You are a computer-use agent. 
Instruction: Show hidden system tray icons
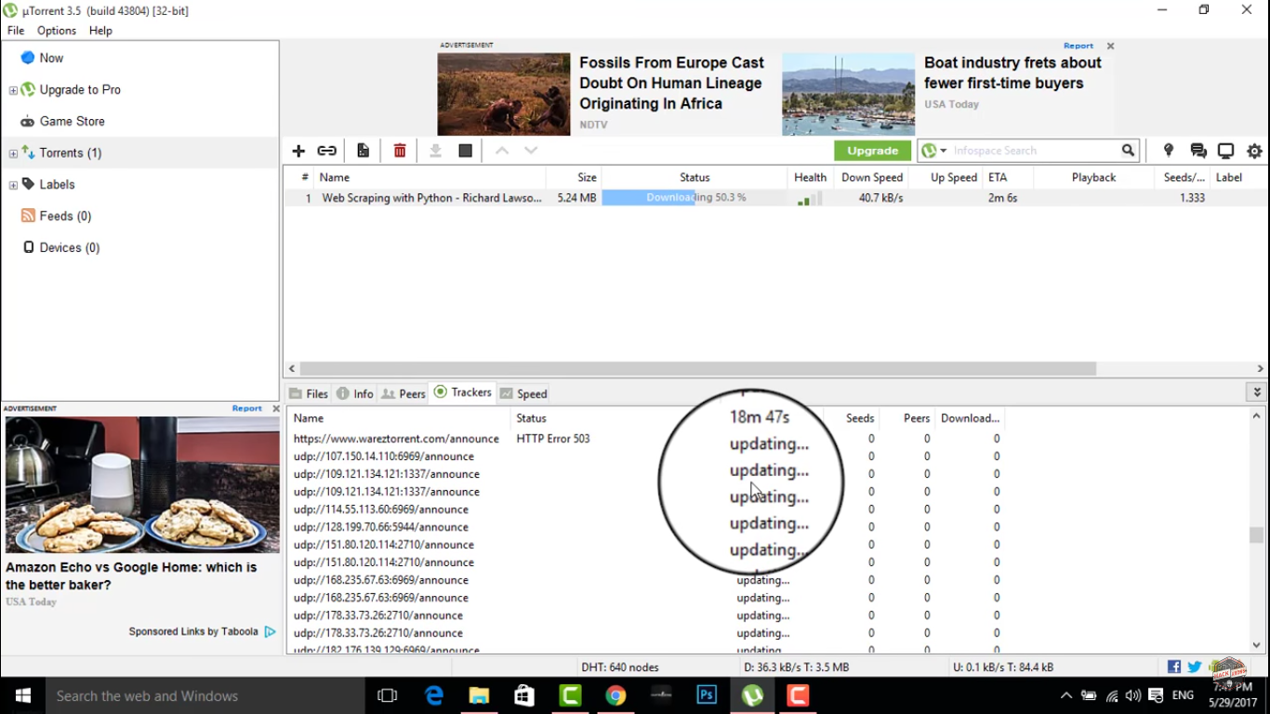pos(1066,695)
